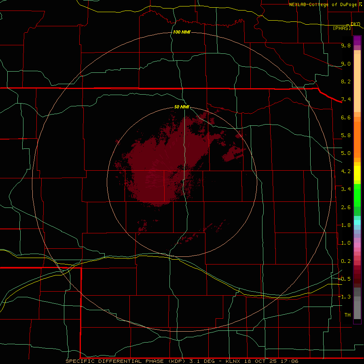Click the cyan segment of color bar
This screenshot has height=364, width=364.
(357, 222)
